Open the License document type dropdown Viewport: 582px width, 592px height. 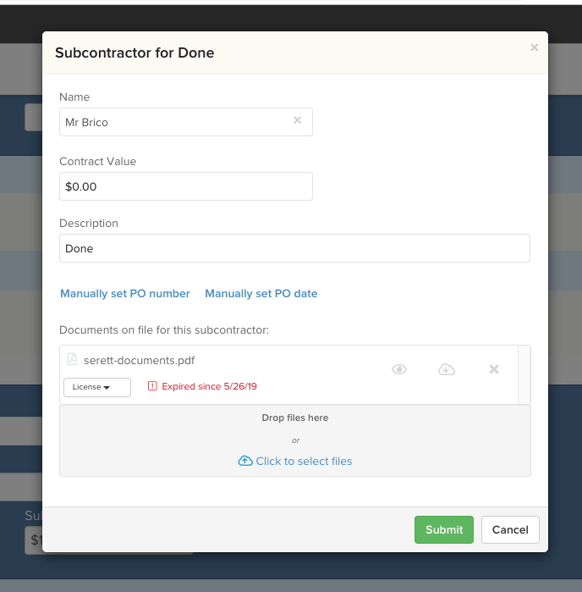click(97, 387)
